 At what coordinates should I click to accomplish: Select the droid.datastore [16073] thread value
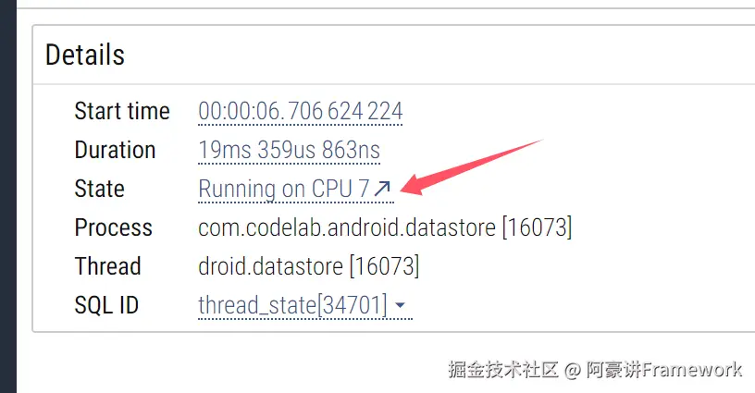(309, 267)
